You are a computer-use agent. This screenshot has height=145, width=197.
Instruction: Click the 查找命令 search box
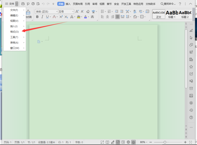(168, 4)
